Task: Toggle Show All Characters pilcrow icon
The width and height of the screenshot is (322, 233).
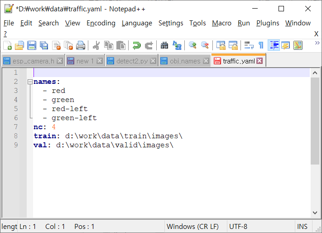Action: (261, 45)
